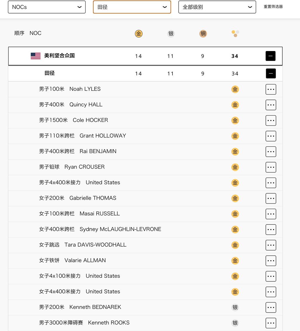Viewport: 300px width, 331px height.
Task: Collapse the 田径 sub-row
Action: (271, 73)
